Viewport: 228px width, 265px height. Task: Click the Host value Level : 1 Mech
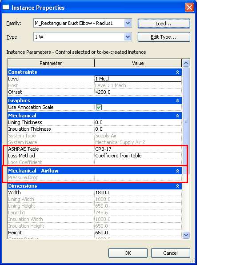click(111, 85)
